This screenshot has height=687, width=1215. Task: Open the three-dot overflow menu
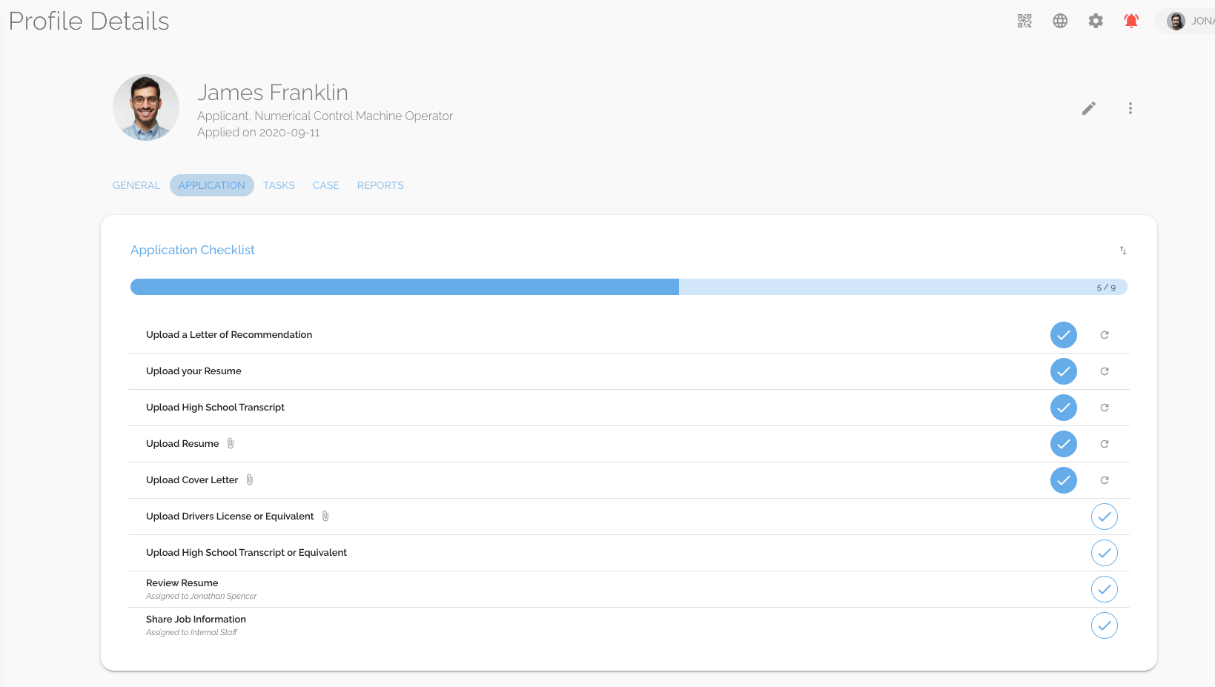(x=1130, y=108)
